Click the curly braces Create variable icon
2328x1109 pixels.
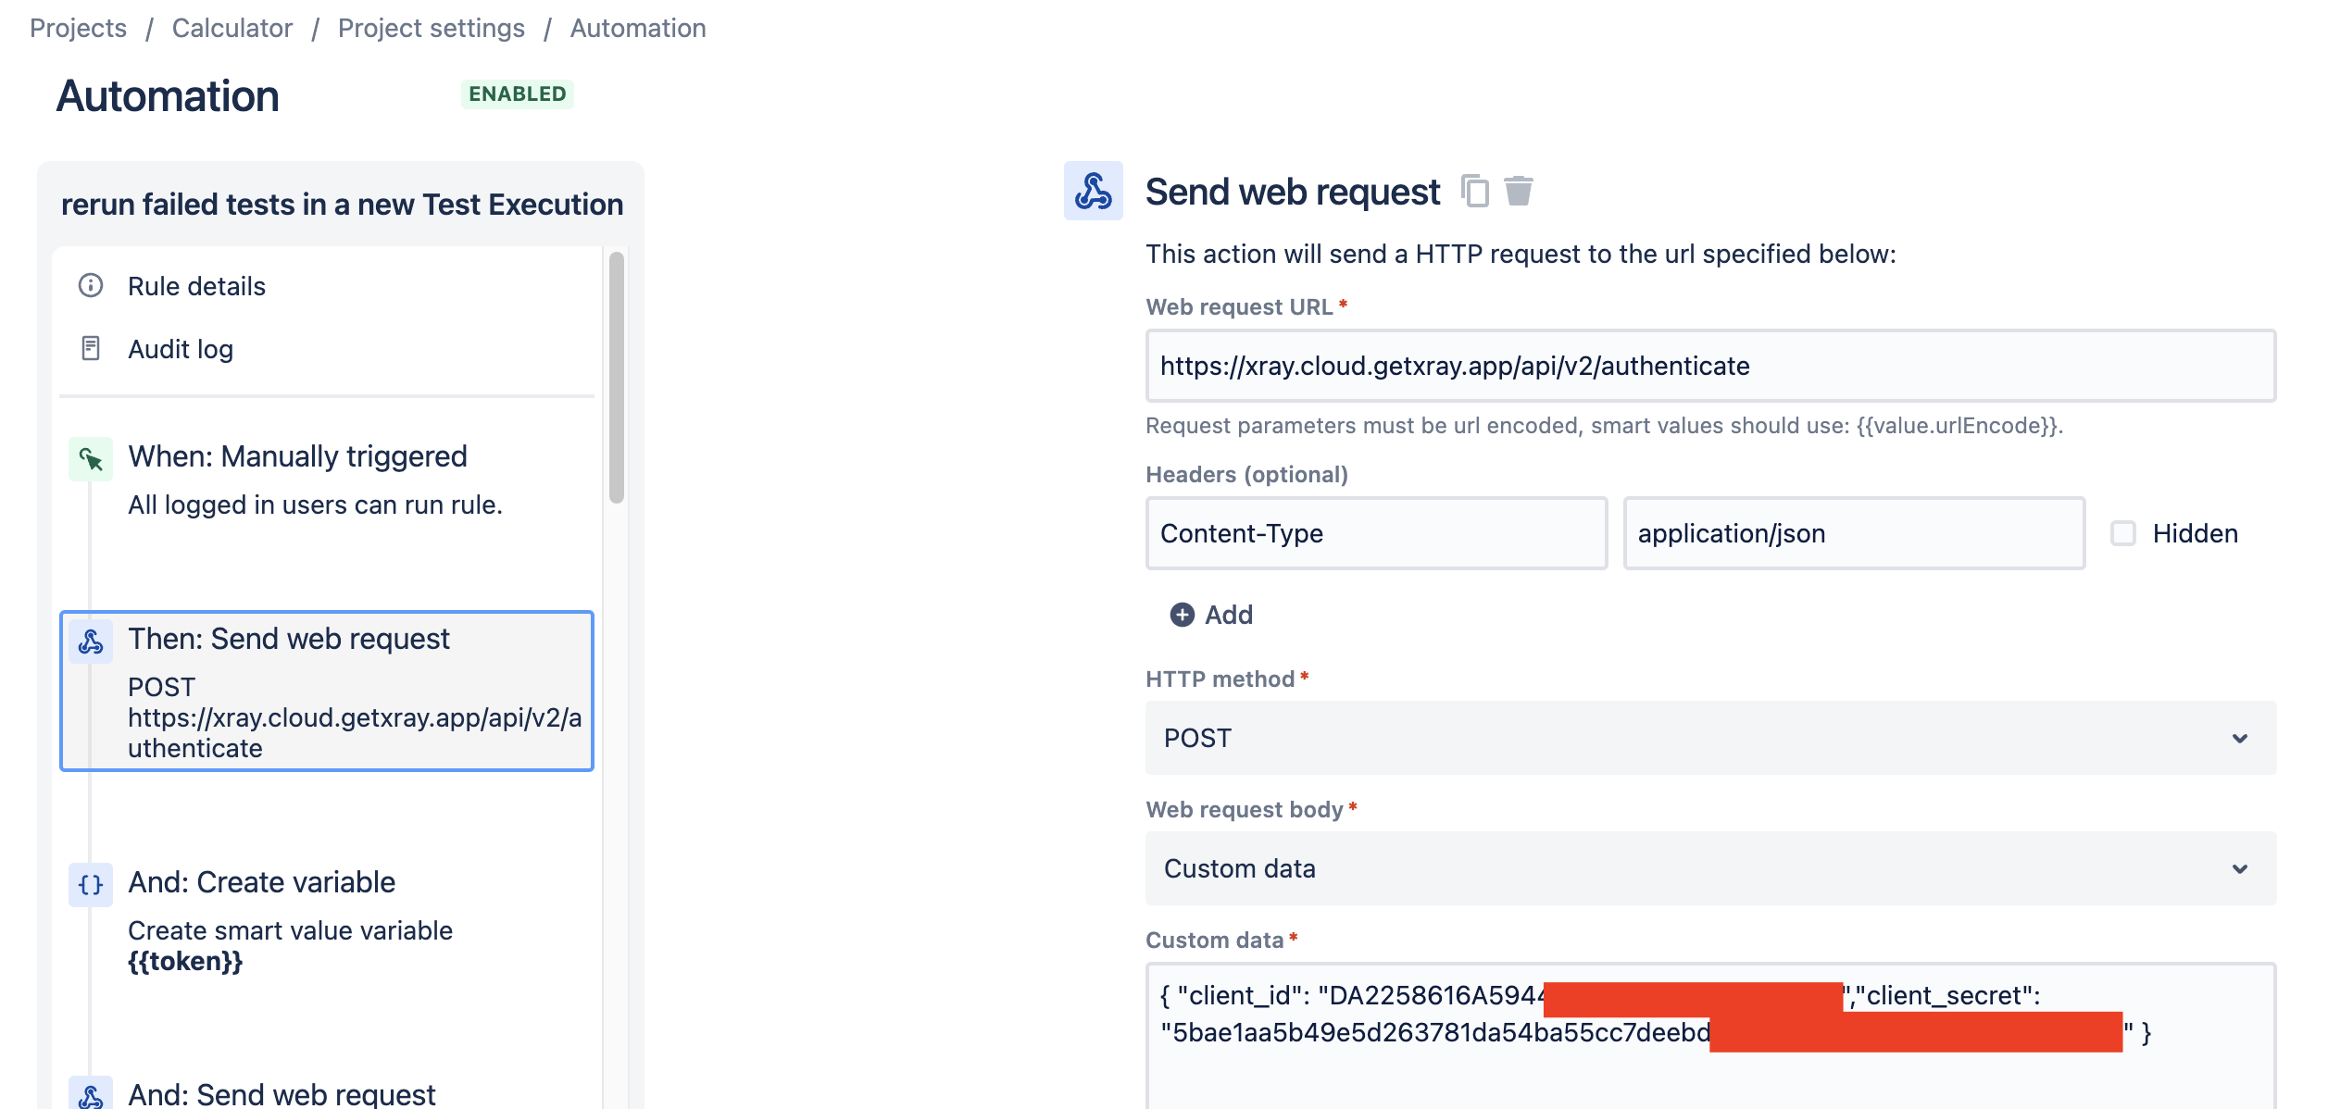tap(91, 885)
